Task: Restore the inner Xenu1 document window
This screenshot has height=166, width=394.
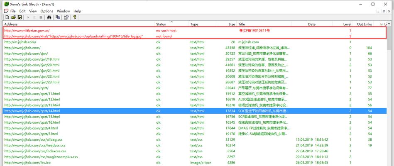Action: point(384,11)
